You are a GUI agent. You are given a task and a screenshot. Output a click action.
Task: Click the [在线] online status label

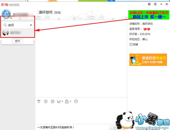tap(57, 12)
